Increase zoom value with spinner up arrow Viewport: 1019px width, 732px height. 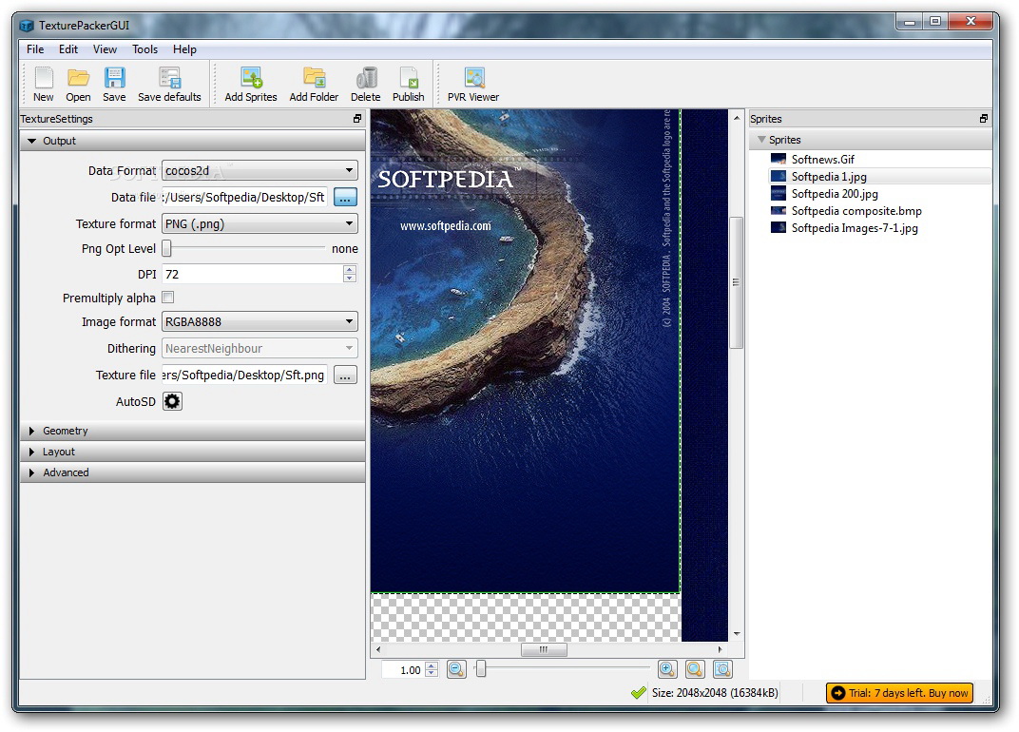click(432, 665)
